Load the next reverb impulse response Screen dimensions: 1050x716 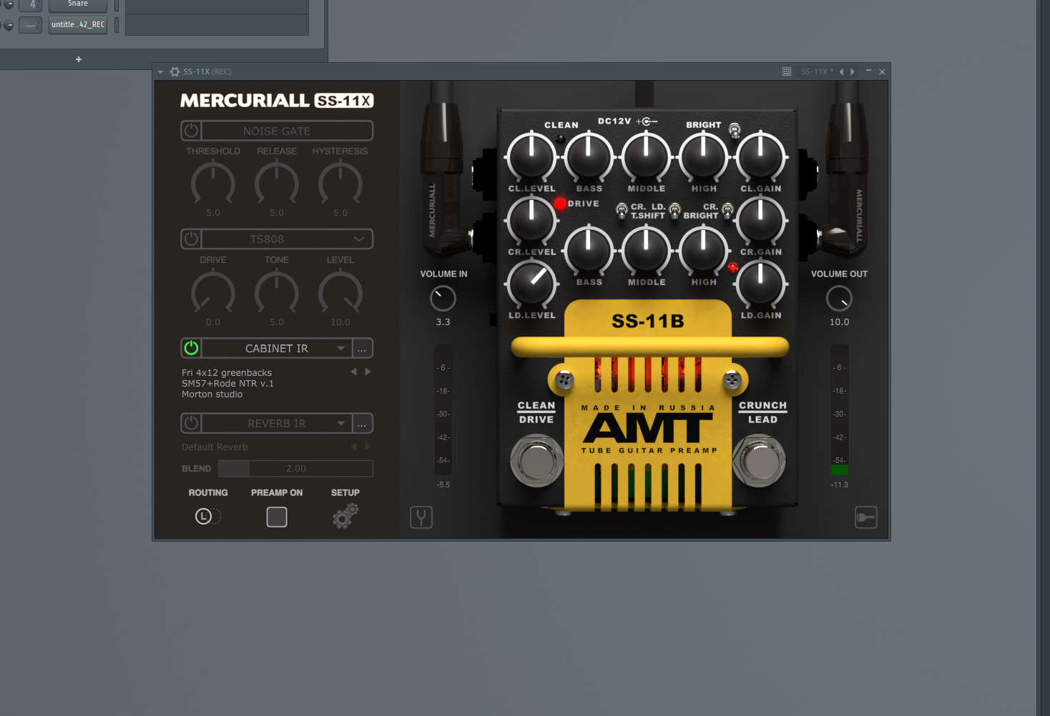click(368, 447)
